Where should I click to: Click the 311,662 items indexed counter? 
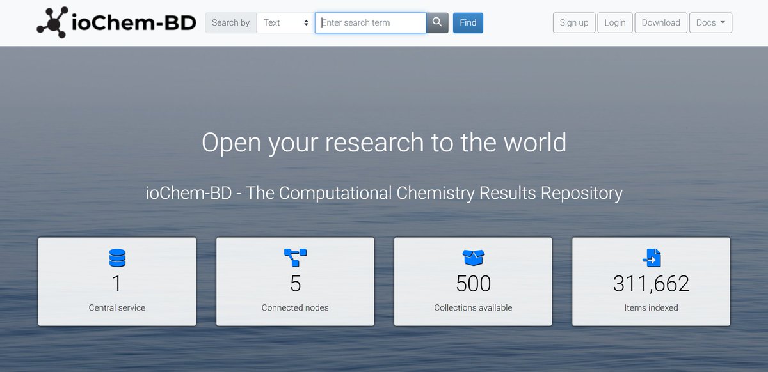click(650, 283)
